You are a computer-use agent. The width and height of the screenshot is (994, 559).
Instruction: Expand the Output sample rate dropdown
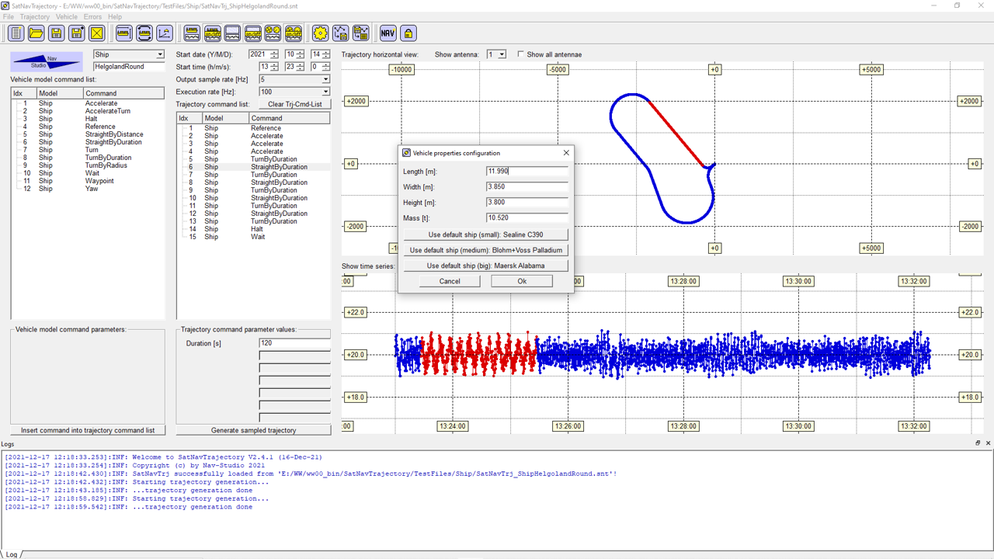click(325, 79)
